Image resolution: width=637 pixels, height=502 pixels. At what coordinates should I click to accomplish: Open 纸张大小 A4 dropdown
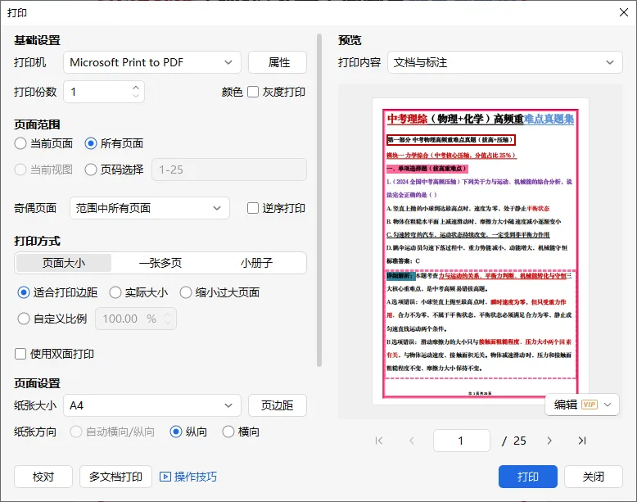[x=152, y=405]
